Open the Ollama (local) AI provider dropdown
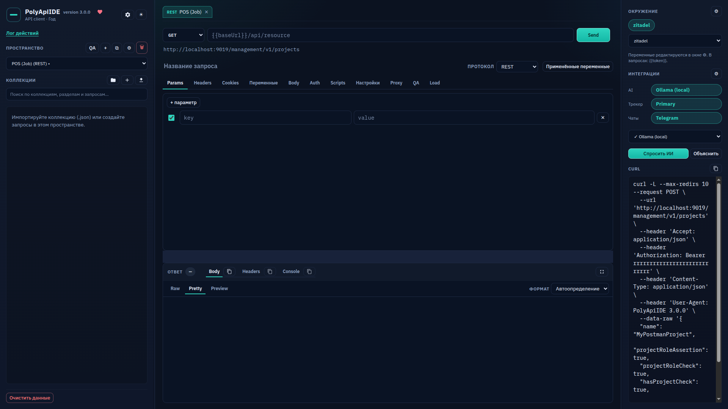The width and height of the screenshot is (728, 409). click(x=675, y=137)
